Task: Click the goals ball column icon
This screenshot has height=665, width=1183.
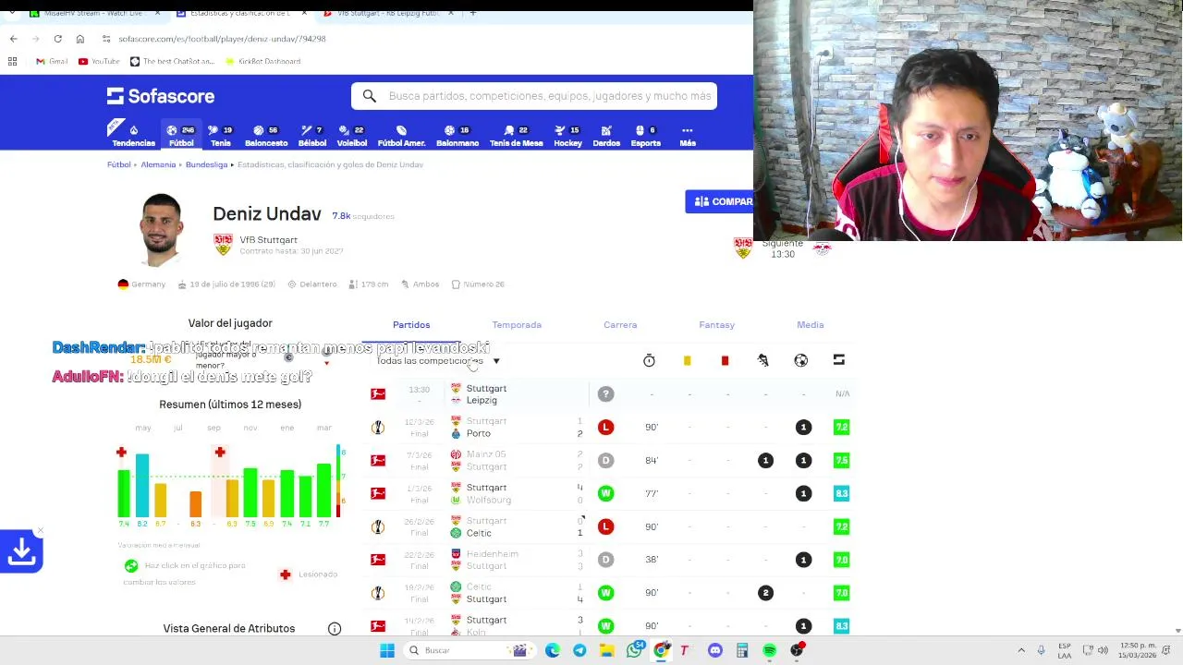Action: point(800,360)
